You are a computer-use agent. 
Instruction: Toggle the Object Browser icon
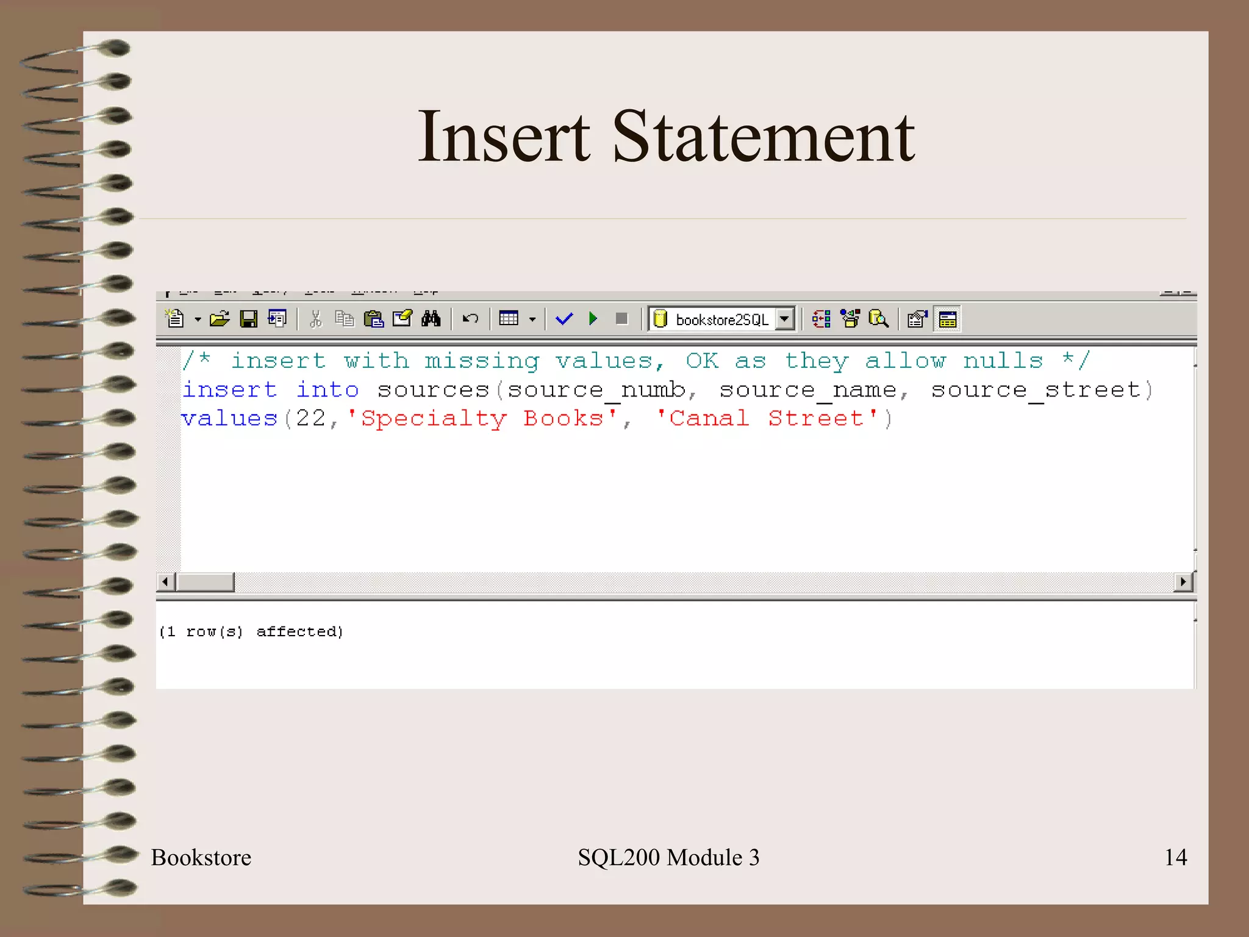pos(850,318)
